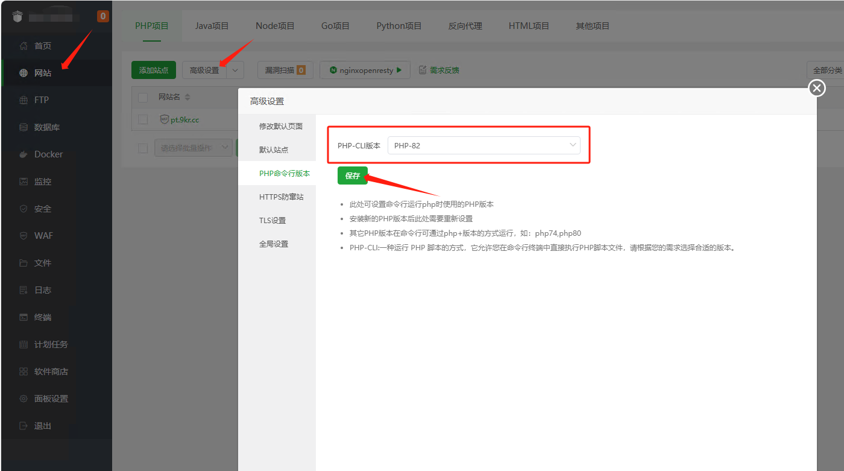Open the Docker whale icon
This screenshot has width=844, height=471.
point(24,154)
